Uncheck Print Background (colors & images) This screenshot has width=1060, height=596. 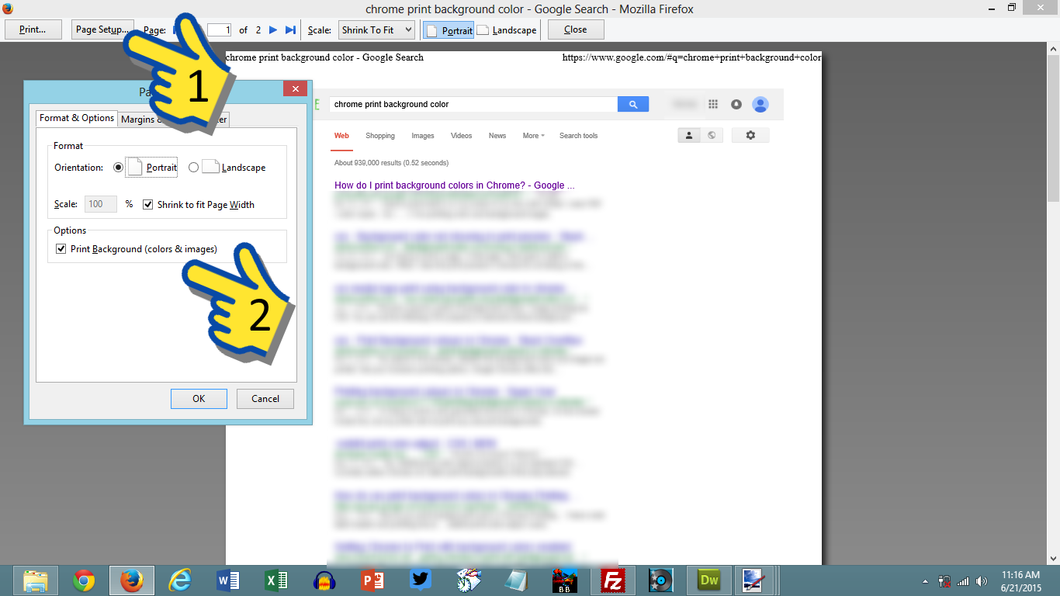[61, 249]
